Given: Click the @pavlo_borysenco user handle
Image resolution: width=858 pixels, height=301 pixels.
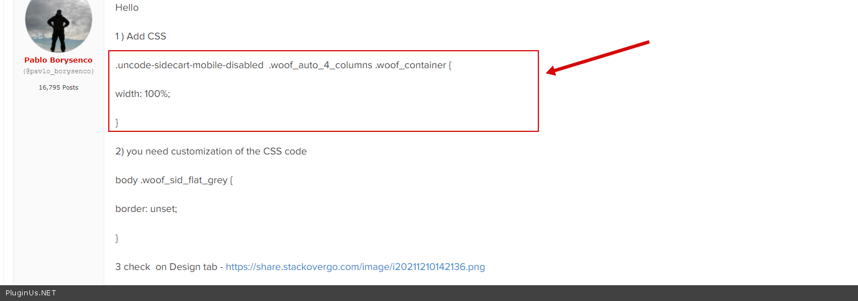Looking at the screenshot, I should point(58,72).
